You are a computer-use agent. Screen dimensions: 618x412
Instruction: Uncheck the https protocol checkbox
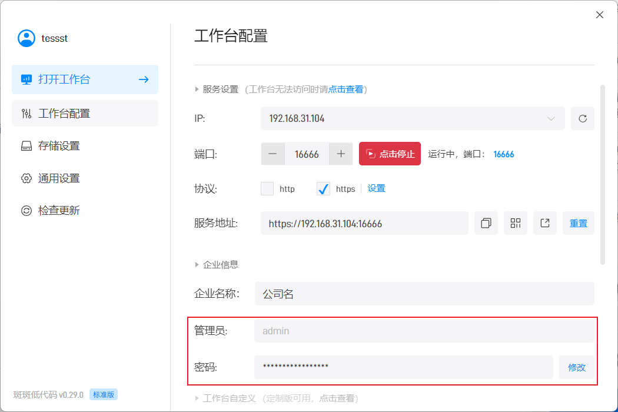[323, 189]
